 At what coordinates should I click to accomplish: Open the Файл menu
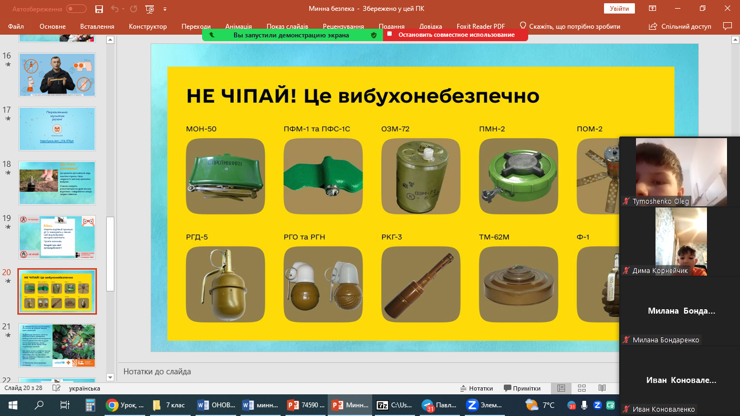click(16, 26)
